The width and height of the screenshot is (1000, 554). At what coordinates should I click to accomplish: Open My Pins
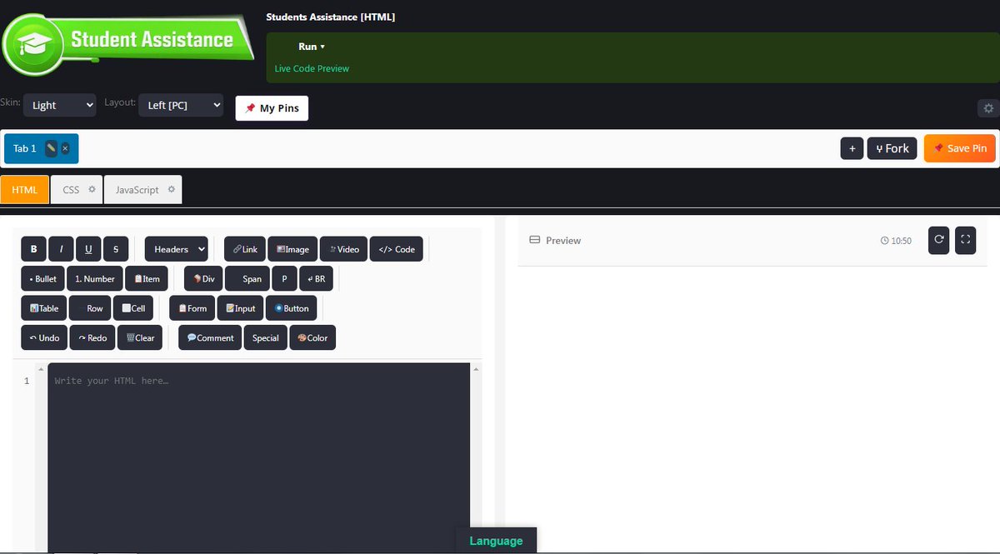(x=272, y=108)
